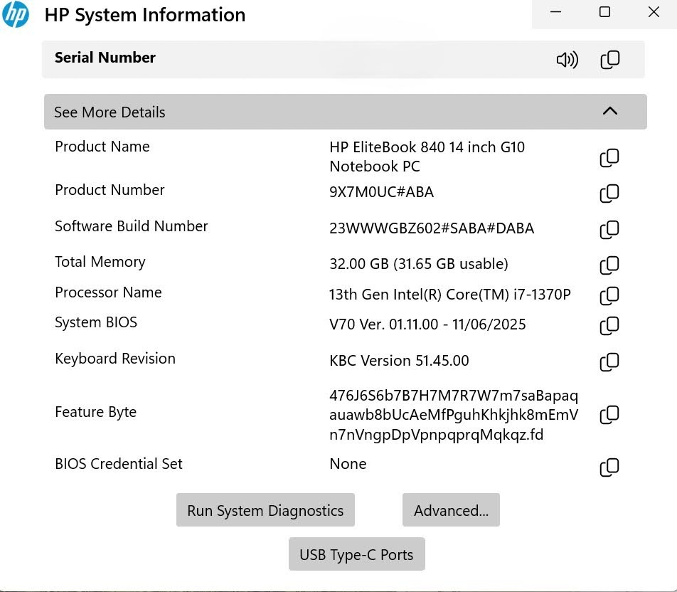Run System Diagnostics

coord(265,510)
